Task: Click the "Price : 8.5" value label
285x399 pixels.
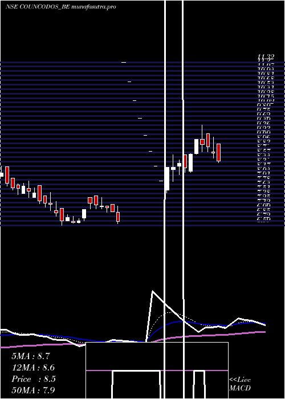Action: click(x=34, y=379)
